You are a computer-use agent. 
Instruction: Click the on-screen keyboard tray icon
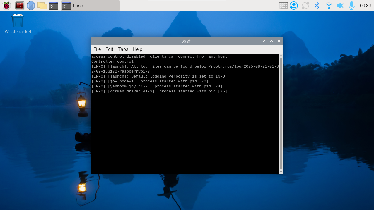point(283,6)
